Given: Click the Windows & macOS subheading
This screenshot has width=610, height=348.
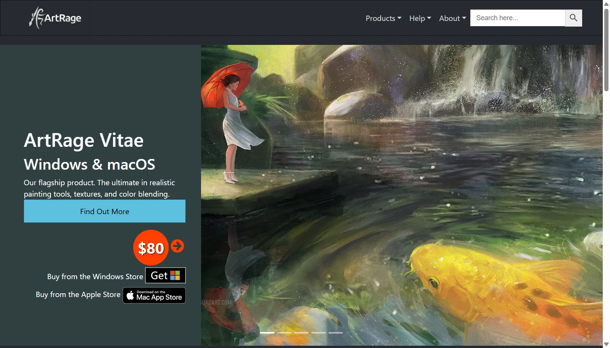Looking at the screenshot, I should click(x=89, y=164).
